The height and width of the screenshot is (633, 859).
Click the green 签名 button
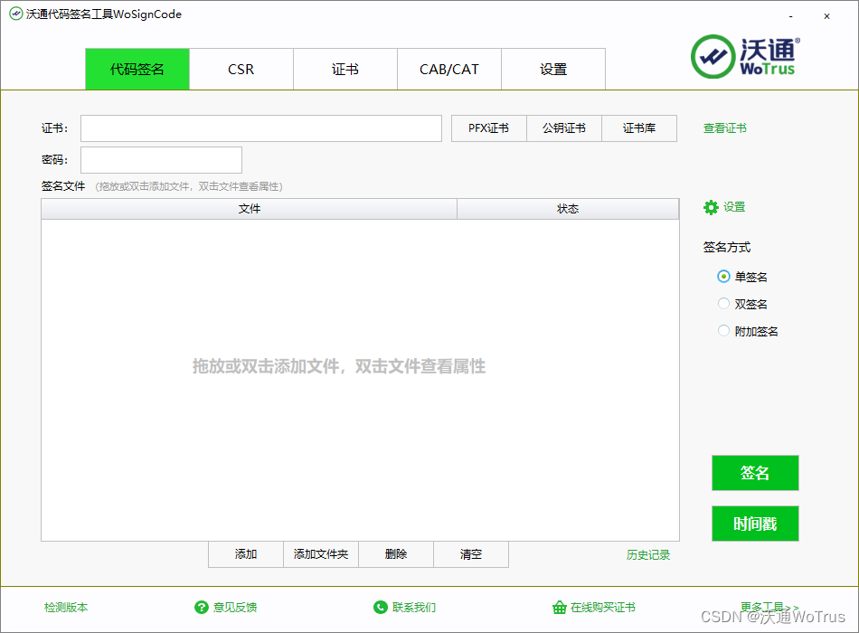(x=755, y=472)
